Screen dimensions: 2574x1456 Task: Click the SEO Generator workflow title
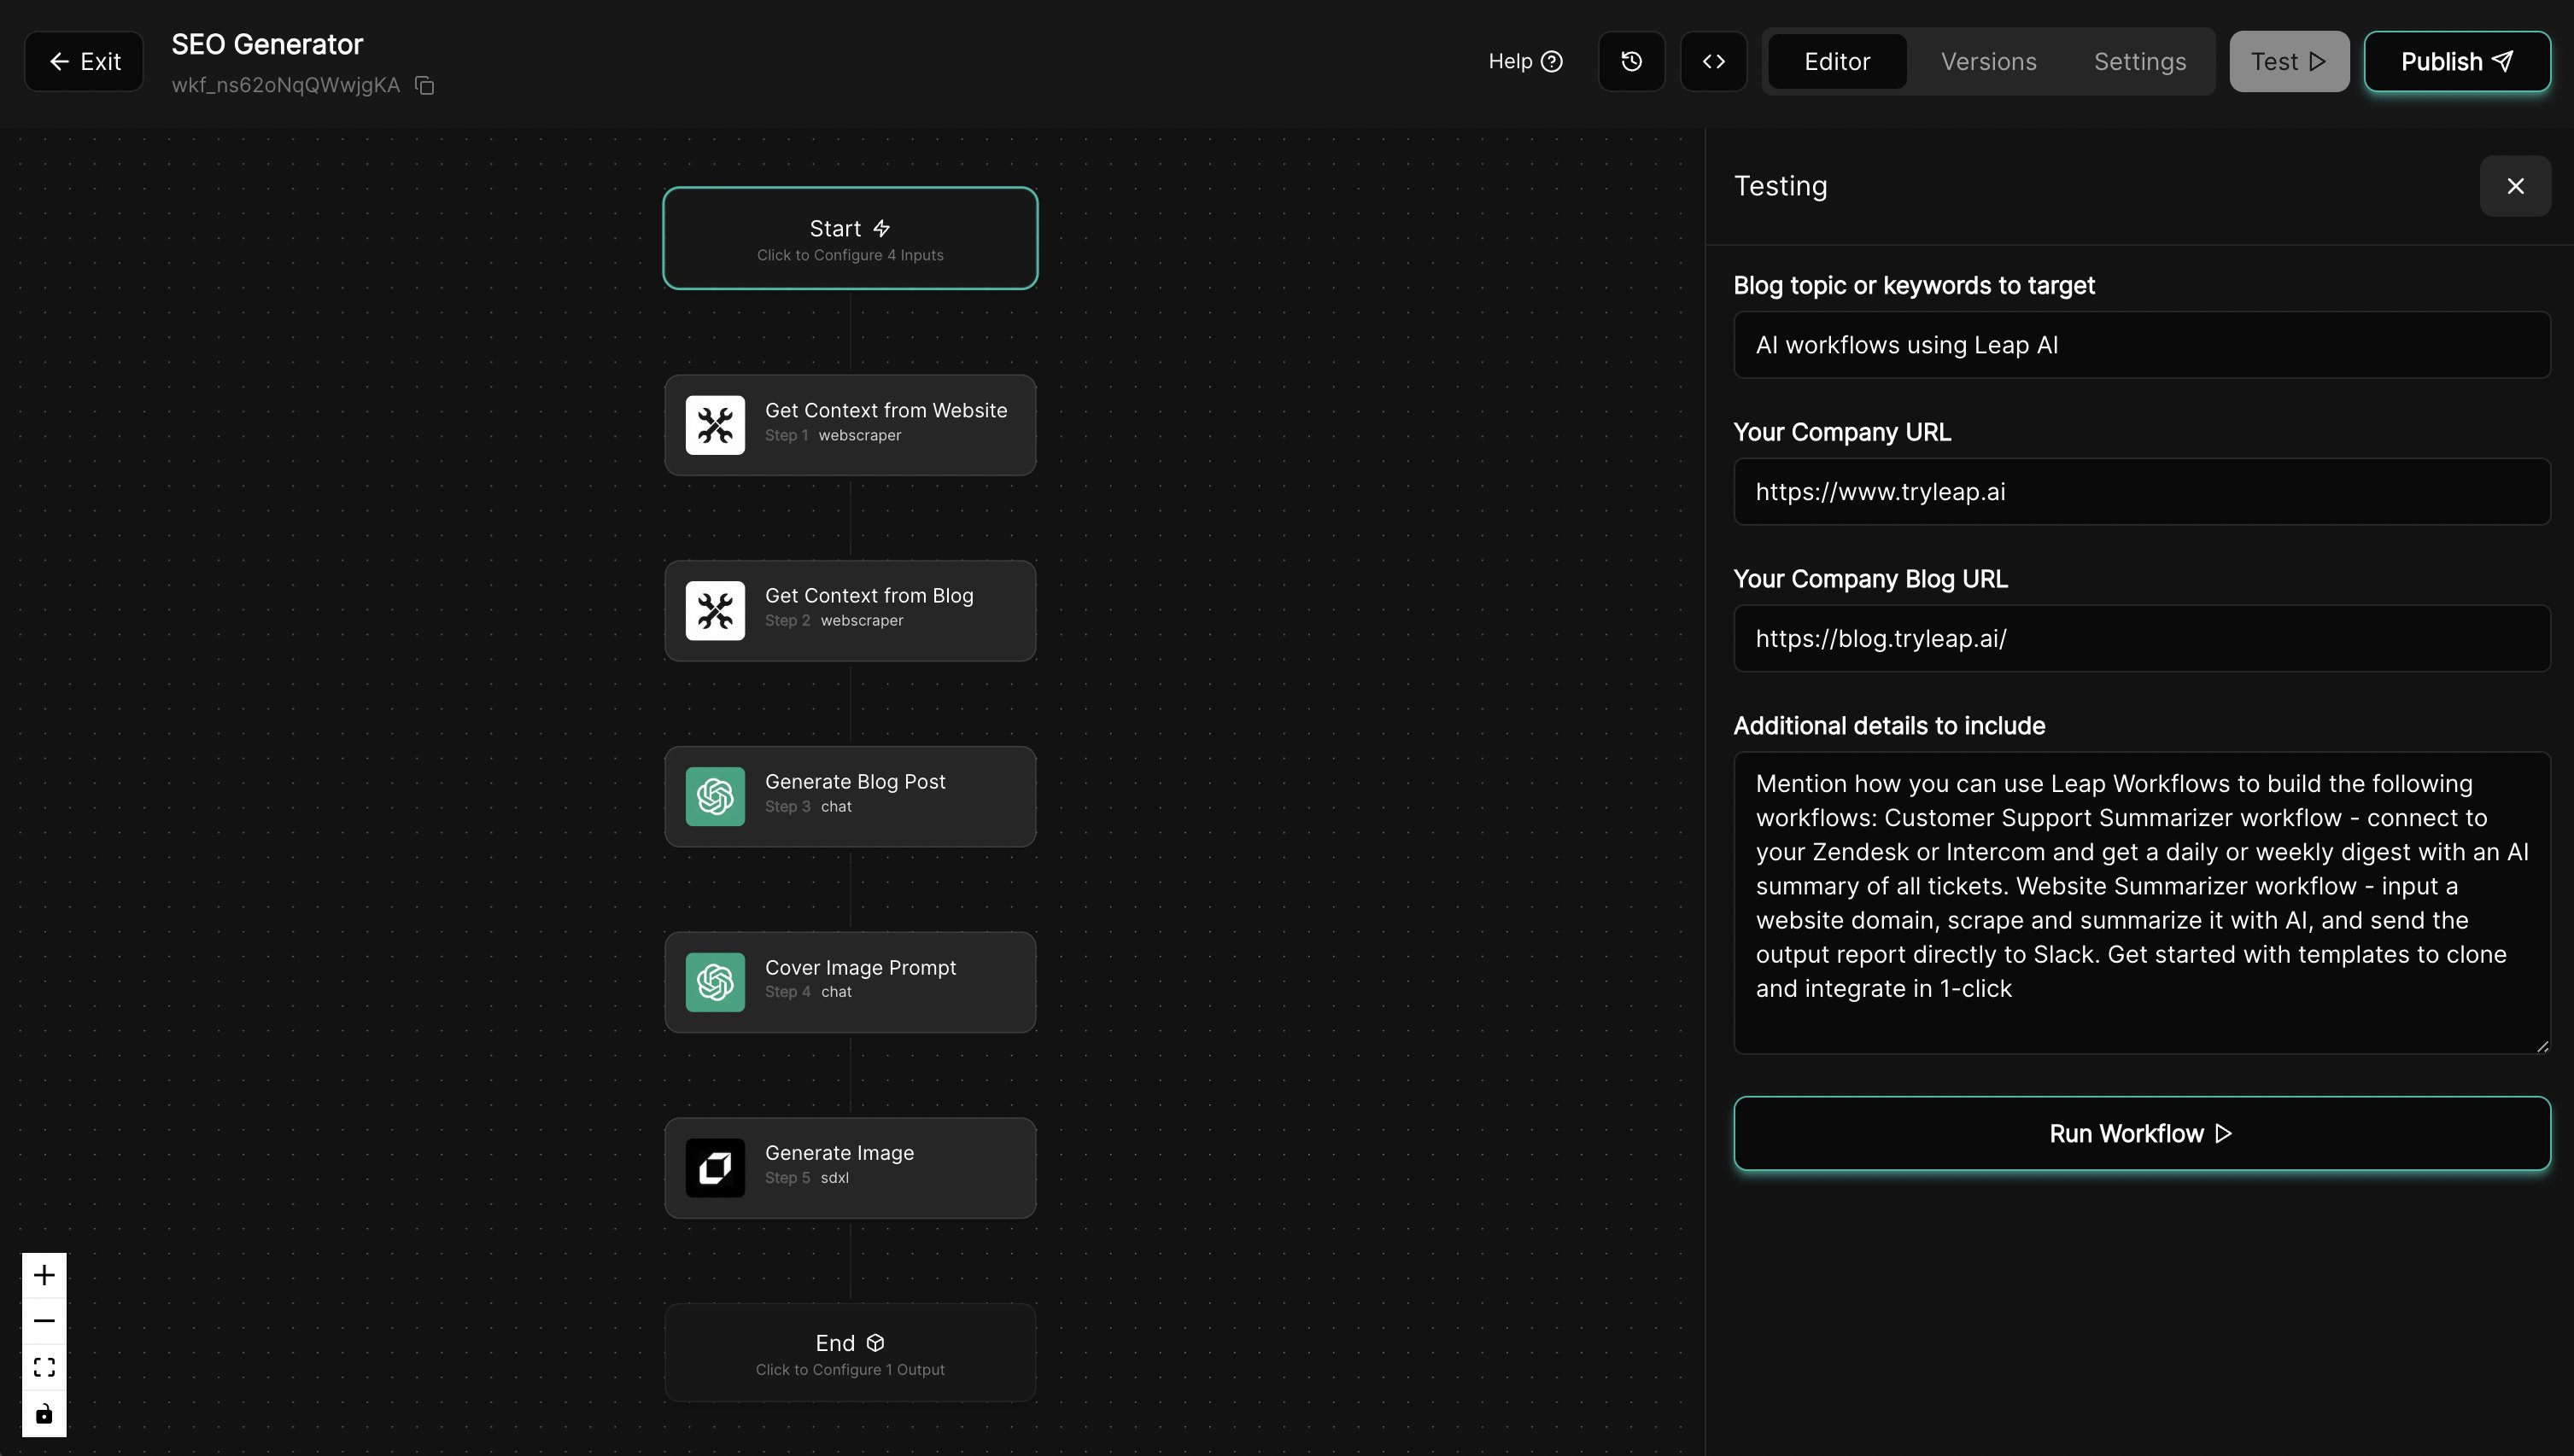(267, 44)
